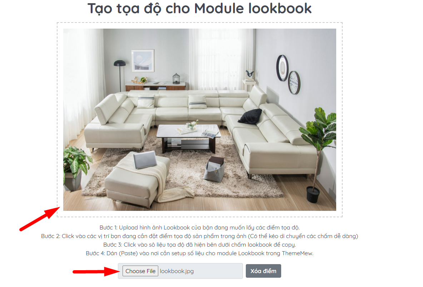Click the laptop on the ottoman
This screenshot has height=287, width=423.
pos(145,159)
